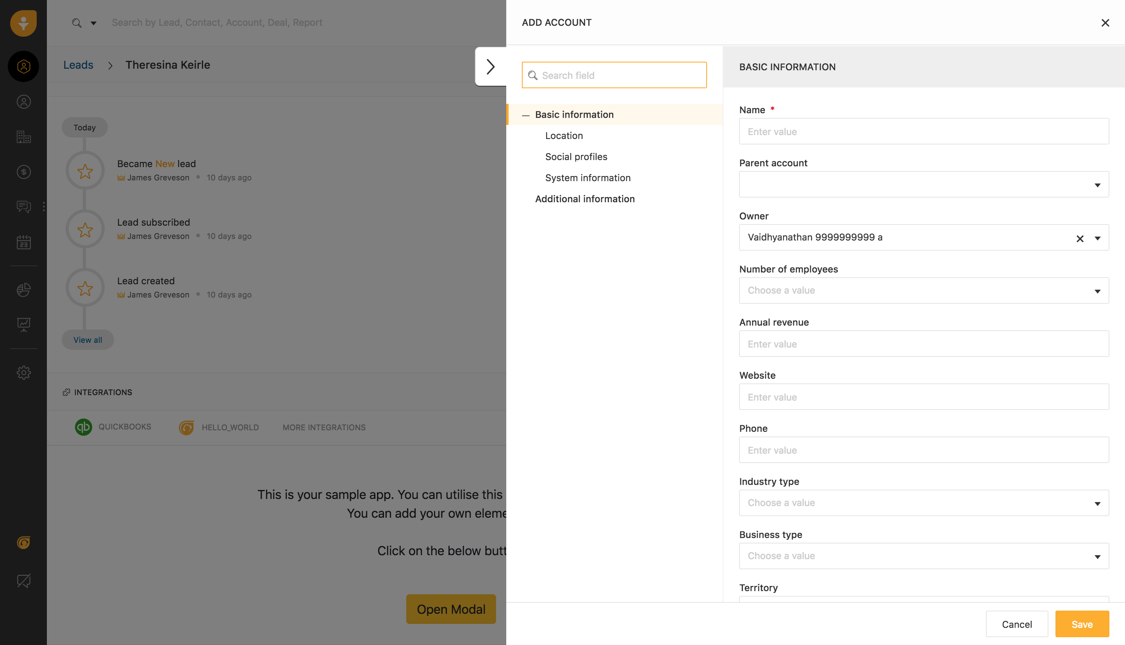Screen dimensions: 1125x645
Task: Open the Business type dropdown
Action: pos(924,556)
